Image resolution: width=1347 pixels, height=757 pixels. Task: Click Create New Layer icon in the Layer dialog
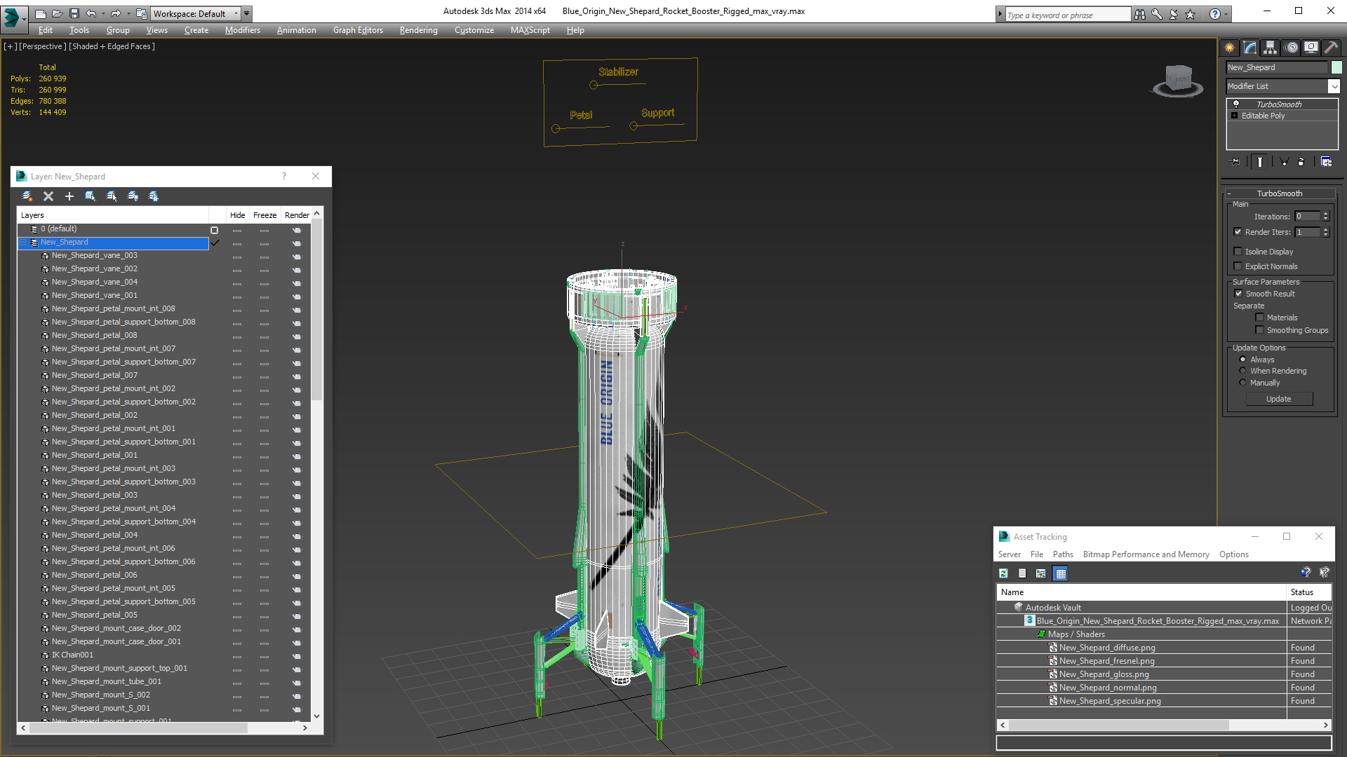pyautogui.click(x=27, y=196)
